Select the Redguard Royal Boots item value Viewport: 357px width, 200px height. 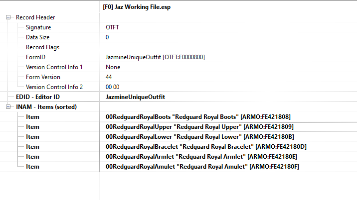198,117
